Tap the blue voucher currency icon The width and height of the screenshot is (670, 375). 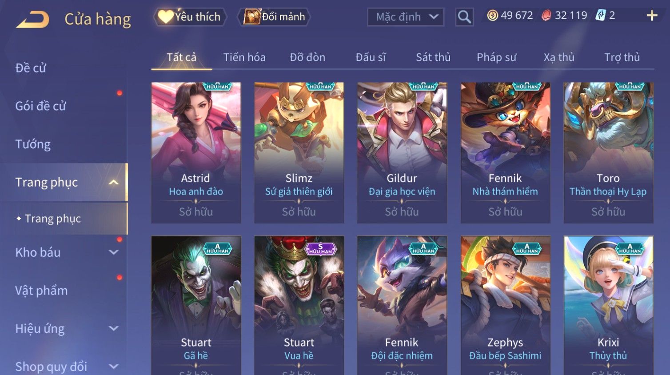click(600, 16)
